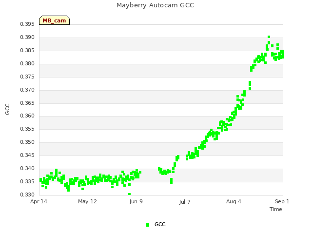This screenshot has width=312, height=234.
Task: Click the 0.370 y-axis value
Action: click(27, 90)
